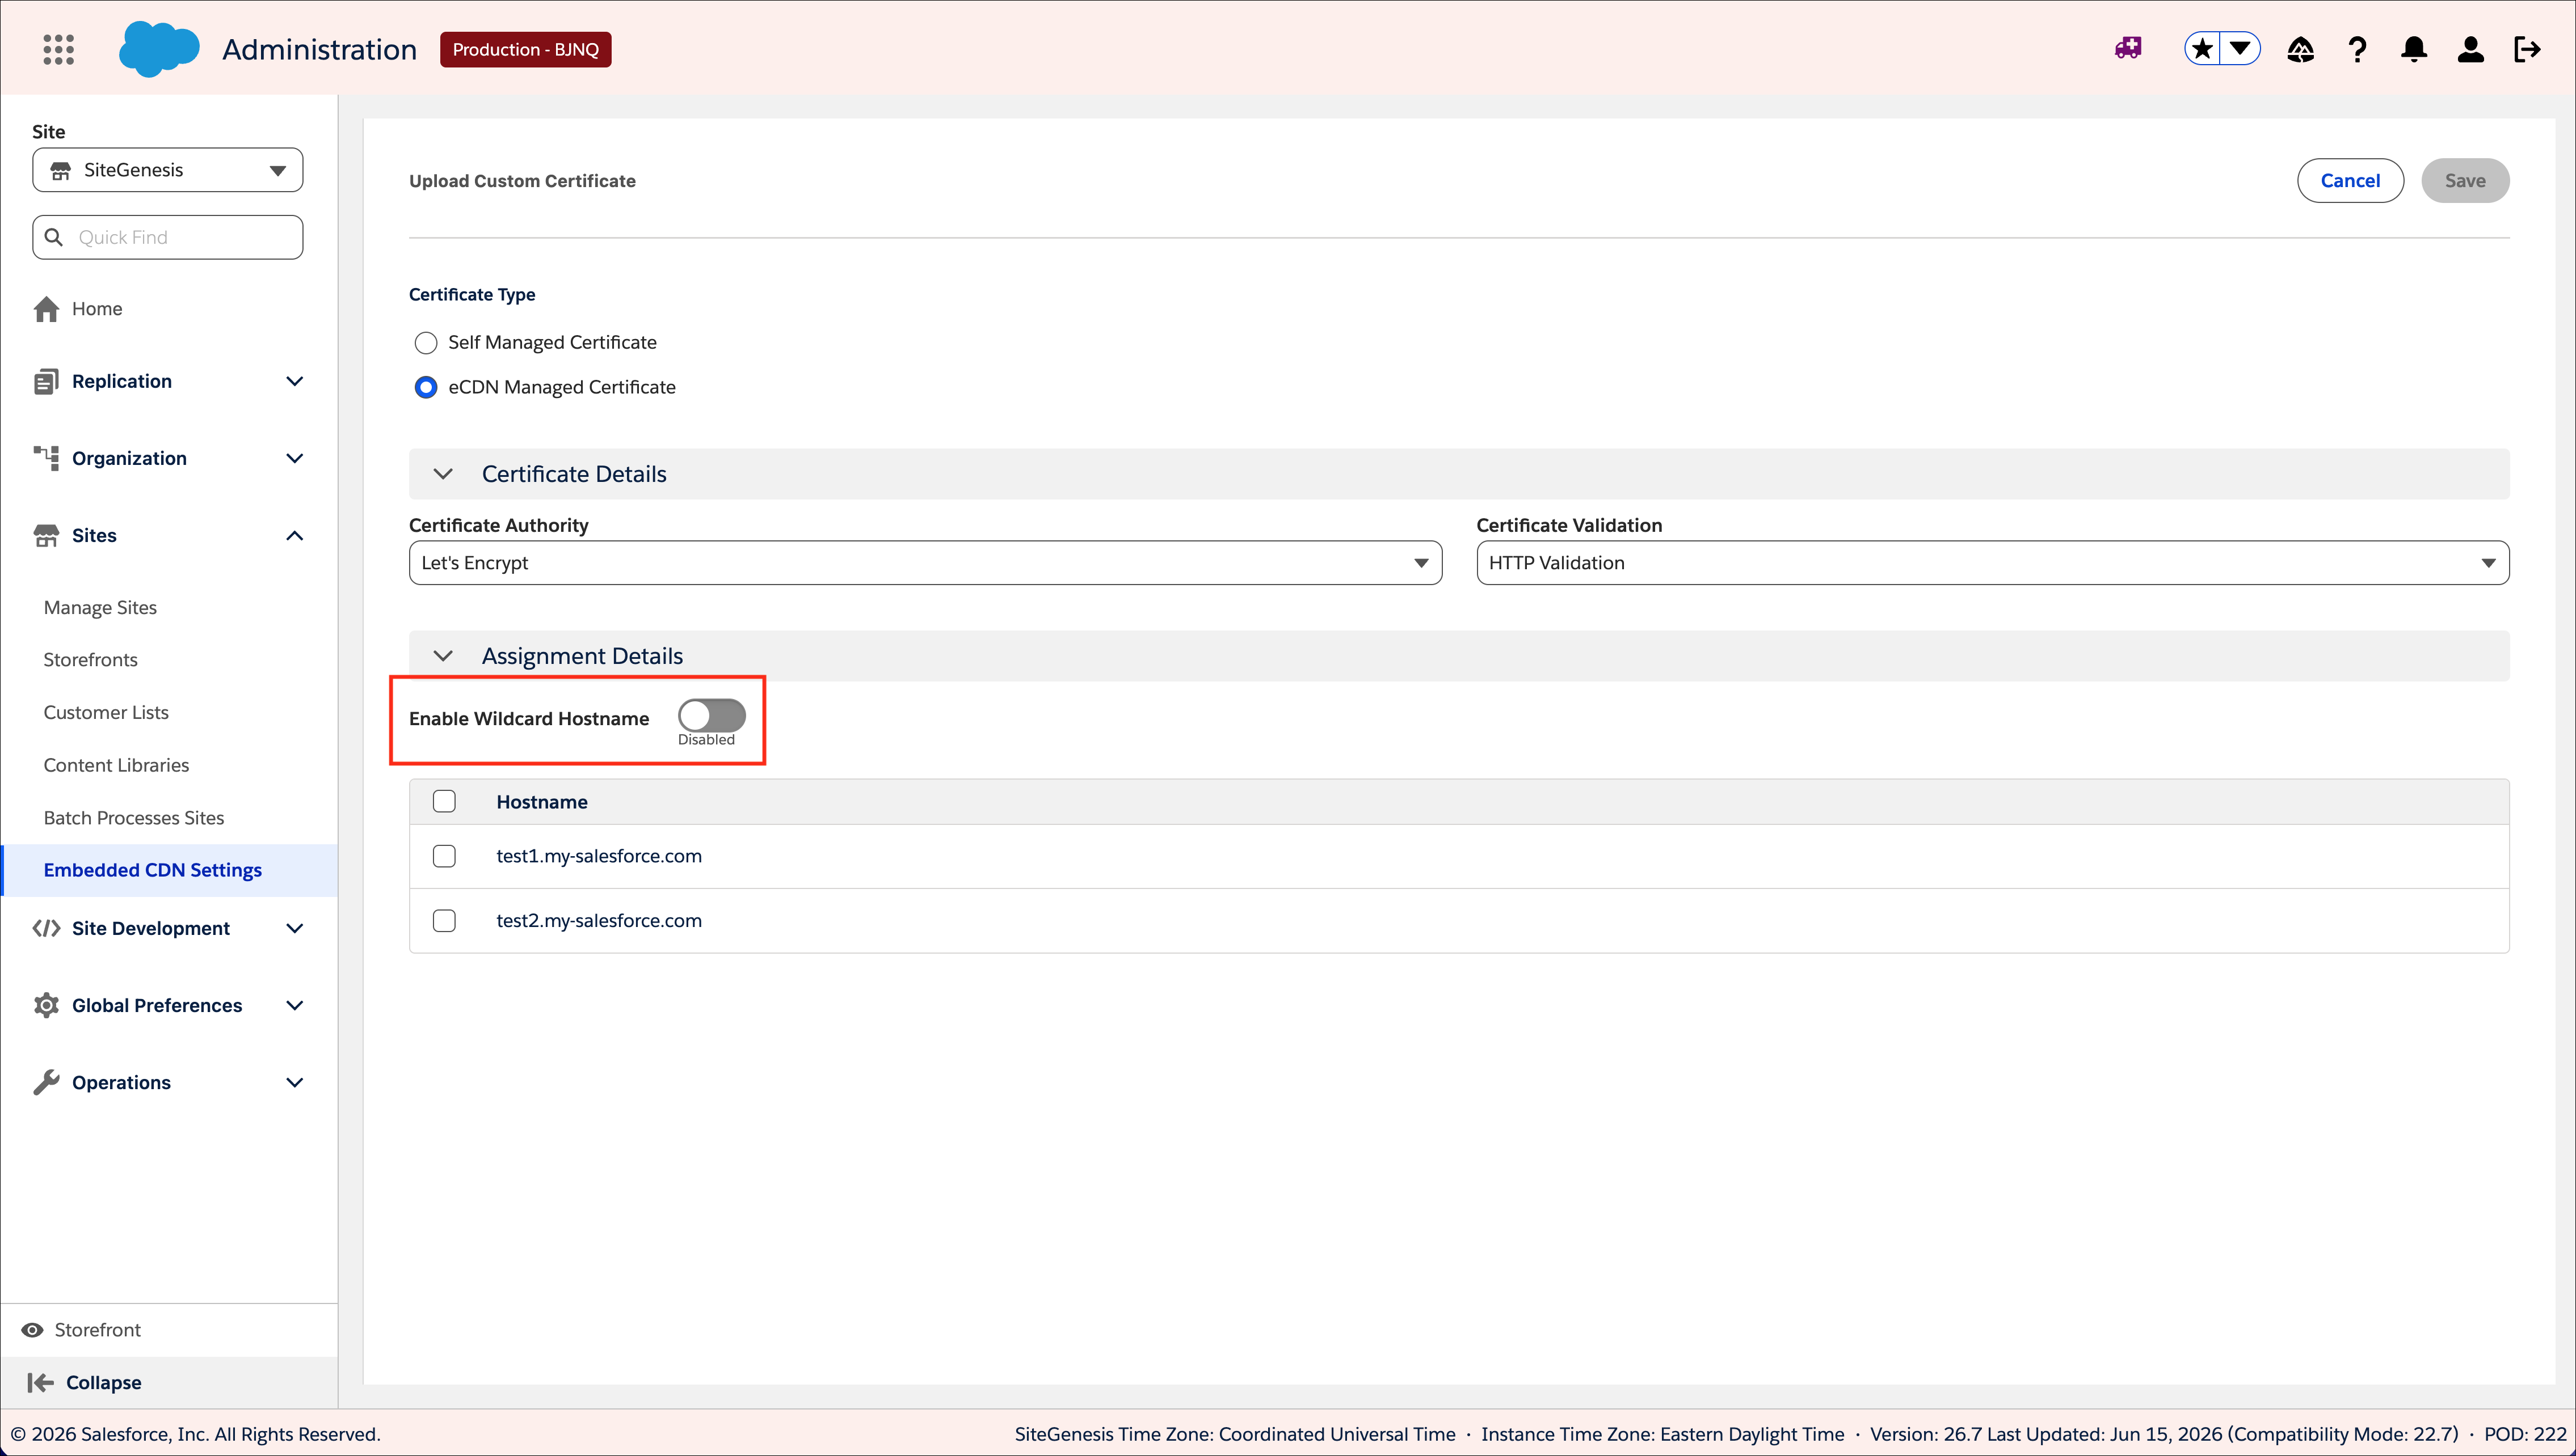Image resolution: width=2576 pixels, height=1456 pixels.
Task: Click the test1.my-salesforce.com hostname text
Action: 599,856
